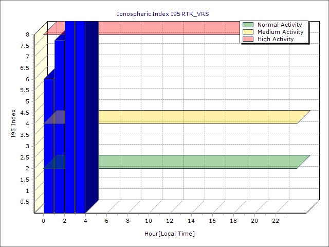This screenshot has height=247, width=329.
Task: Select the x-axis tick label 22
Action: coord(276,221)
